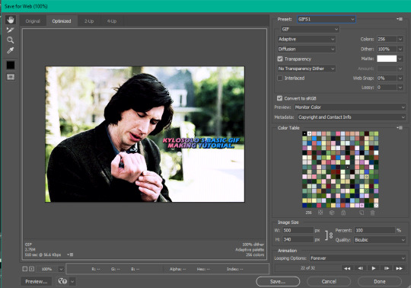Click the zoom out minus box icon
Viewport: 411px width, 288px height.
pos(25,269)
